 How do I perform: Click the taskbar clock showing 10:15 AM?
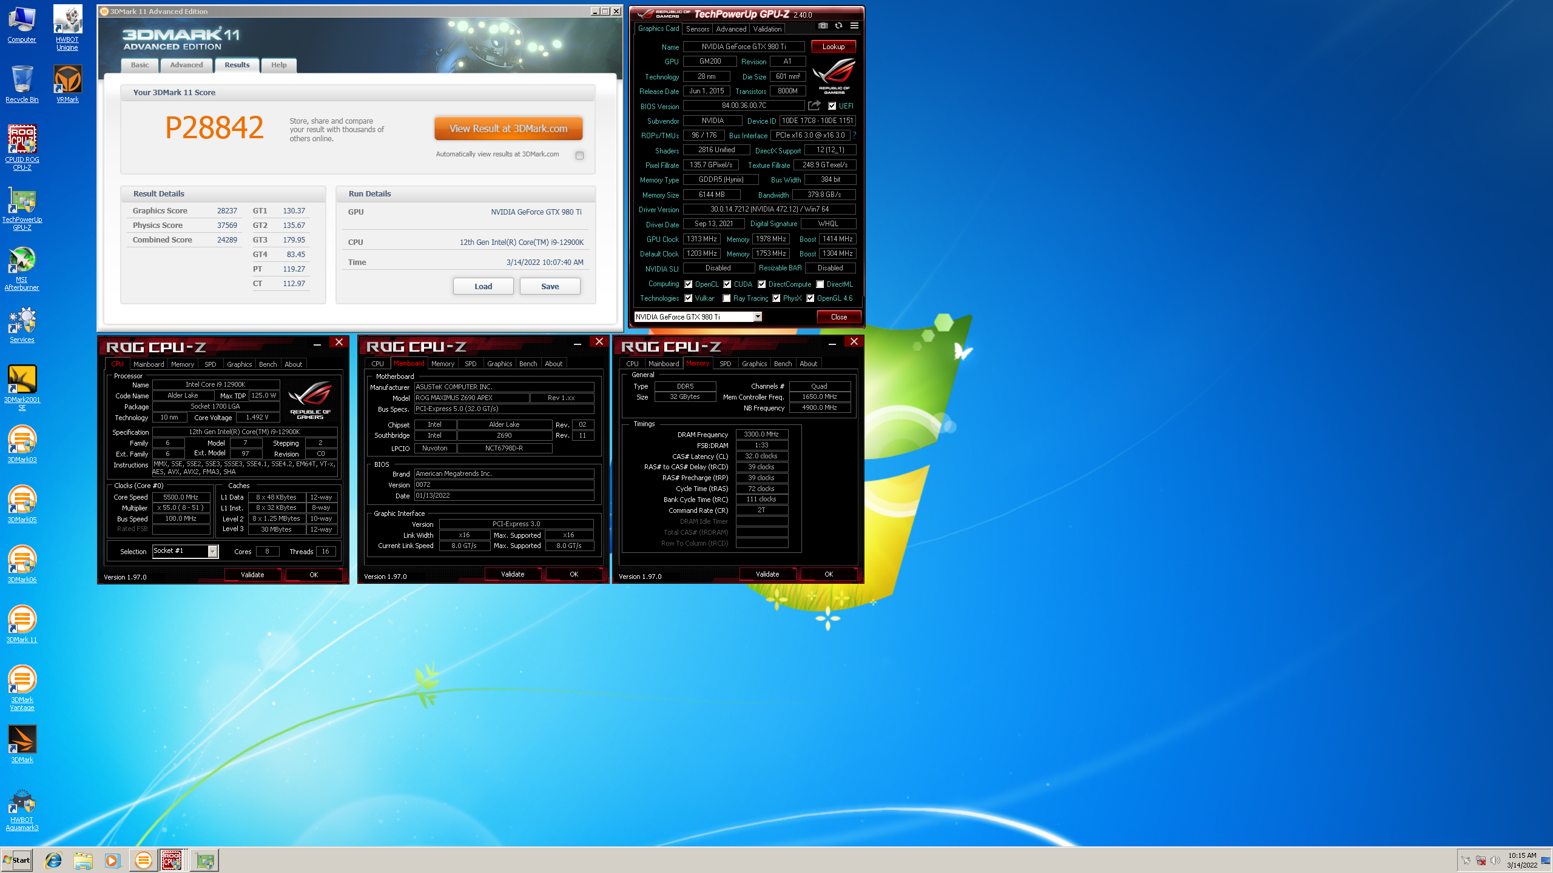[x=1522, y=860]
